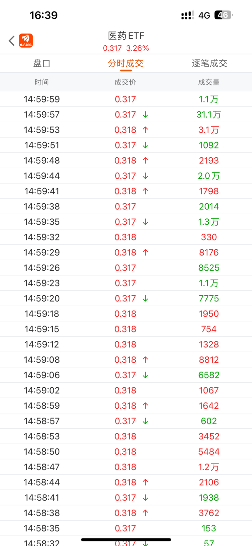The height and width of the screenshot is (546, 252).
Task: Open the orange Eastmoney app logo
Action: 26,41
